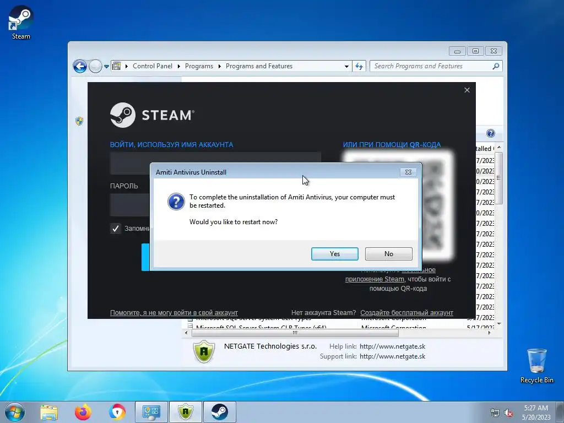The image size is (564, 423).
Task: Click Control Panel breadcrumb segment
Action: [153, 66]
